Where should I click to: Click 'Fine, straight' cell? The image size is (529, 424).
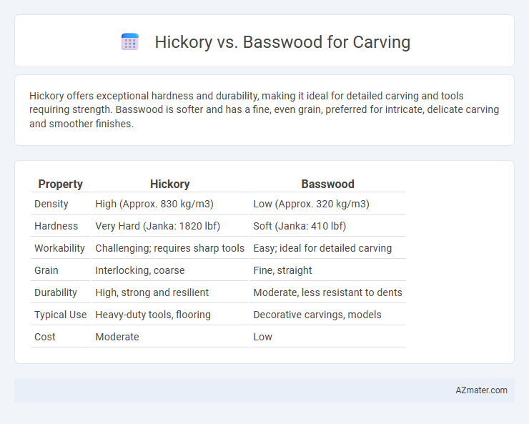(327, 270)
